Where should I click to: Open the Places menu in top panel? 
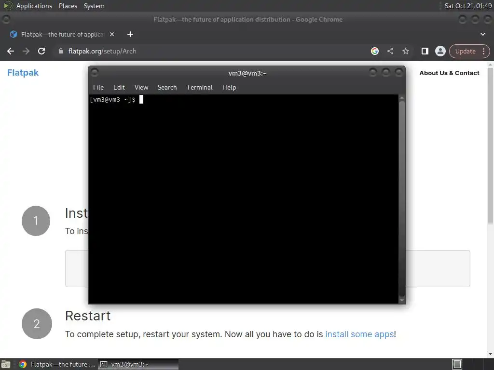[68, 6]
